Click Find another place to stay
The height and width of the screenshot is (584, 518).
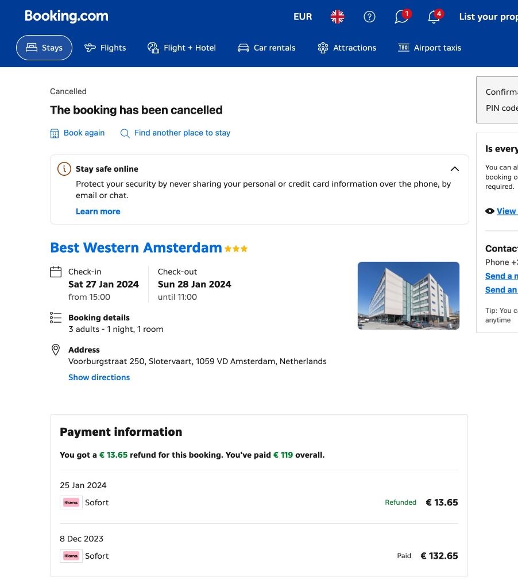pyautogui.click(x=182, y=133)
